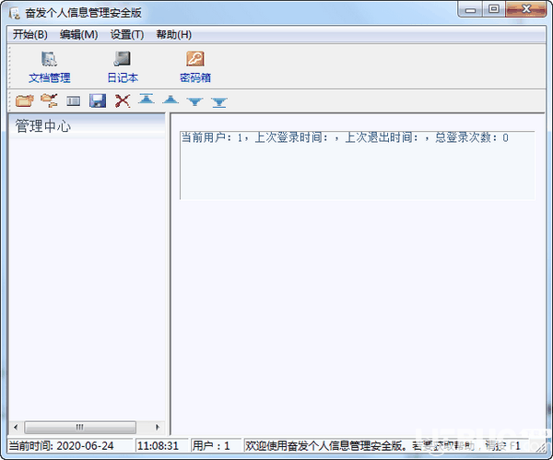This screenshot has height=460, width=553.
Task: Click the right arrow of horizontal scrollbar
Action: click(x=158, y=427)
